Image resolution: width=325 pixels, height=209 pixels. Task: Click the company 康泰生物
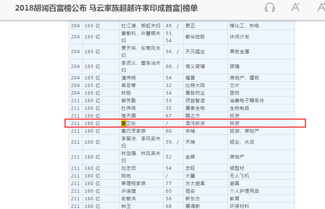pyautogui.click(x=195, y=108)
